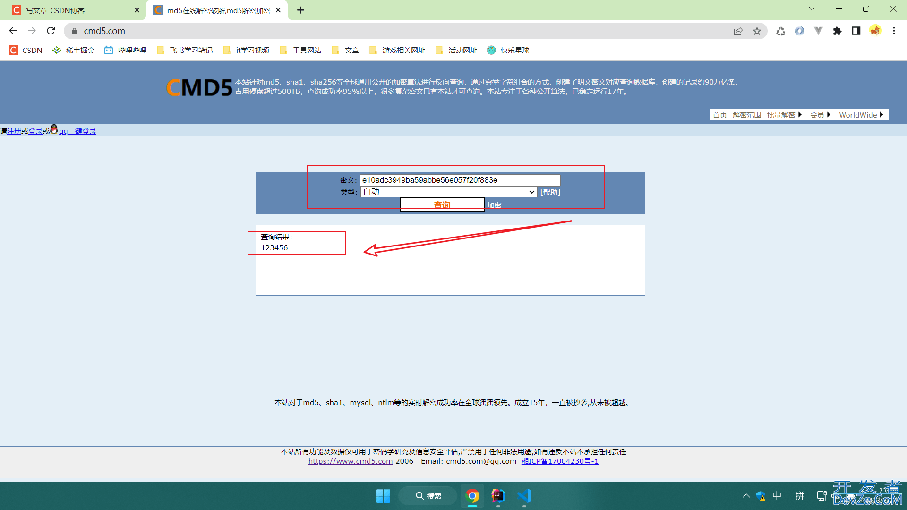Click the blue circular extension icon
Screen dimensions: 907x510
click(x=799, y=31)
